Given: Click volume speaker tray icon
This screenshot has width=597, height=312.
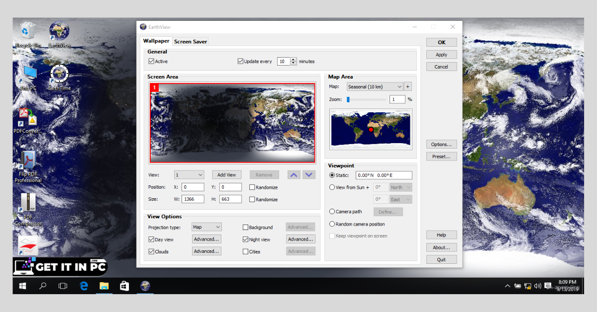Looking at the screenshot, I should [x=537, y=286].
